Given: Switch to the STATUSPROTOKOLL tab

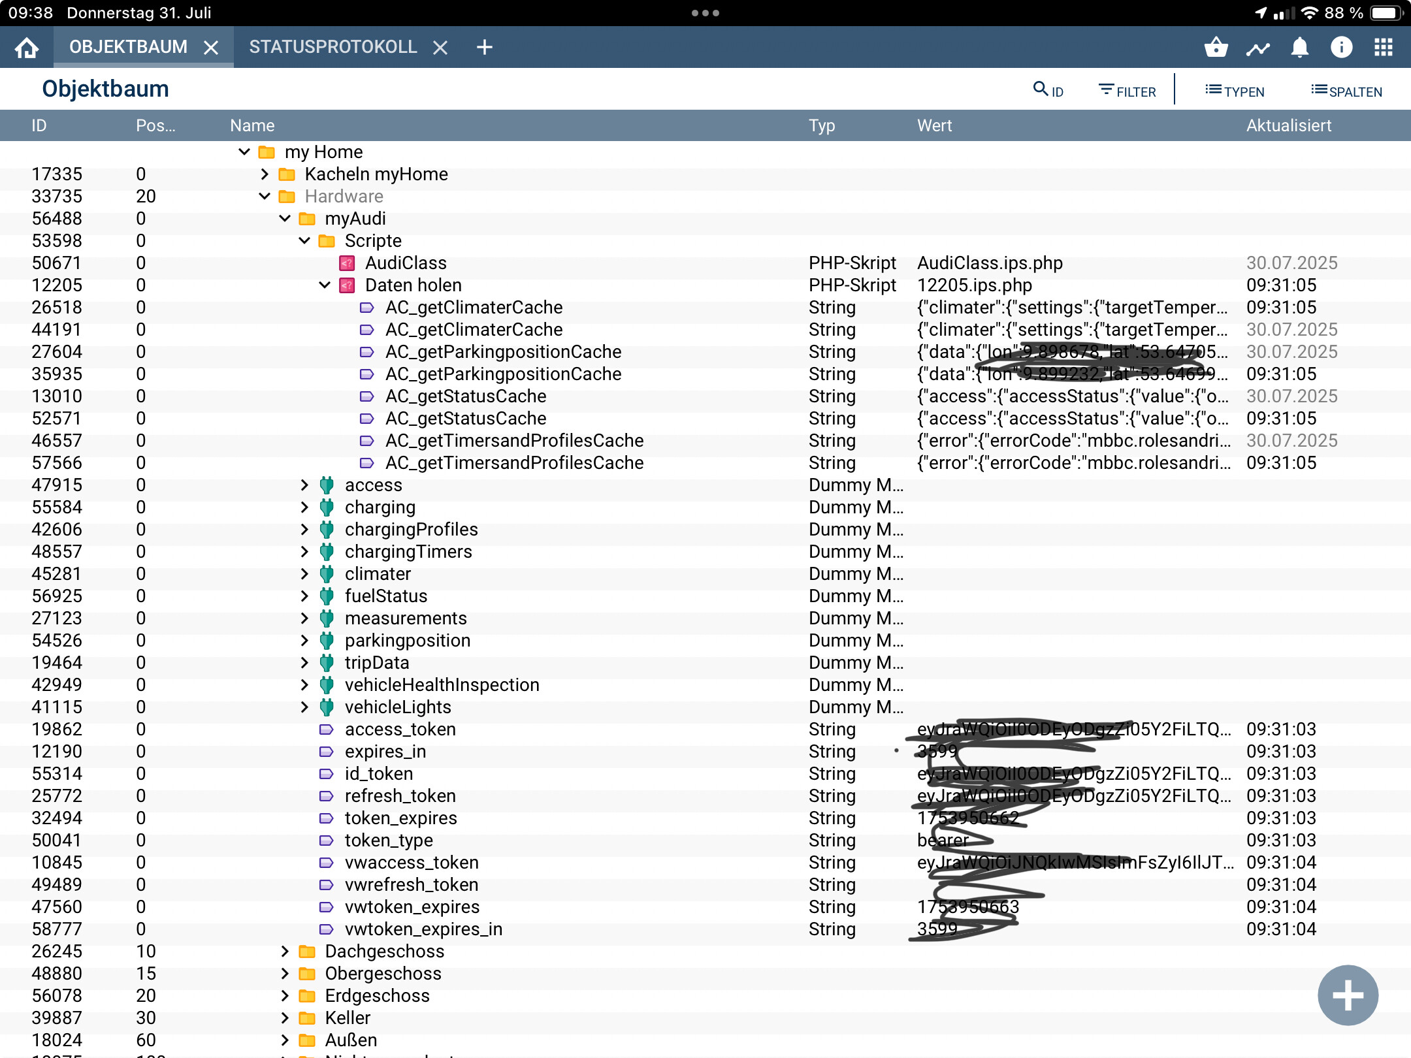Looking at the screenshot, I should tap(332, 47).
